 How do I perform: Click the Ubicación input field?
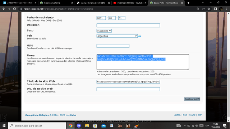coord(128,25)
